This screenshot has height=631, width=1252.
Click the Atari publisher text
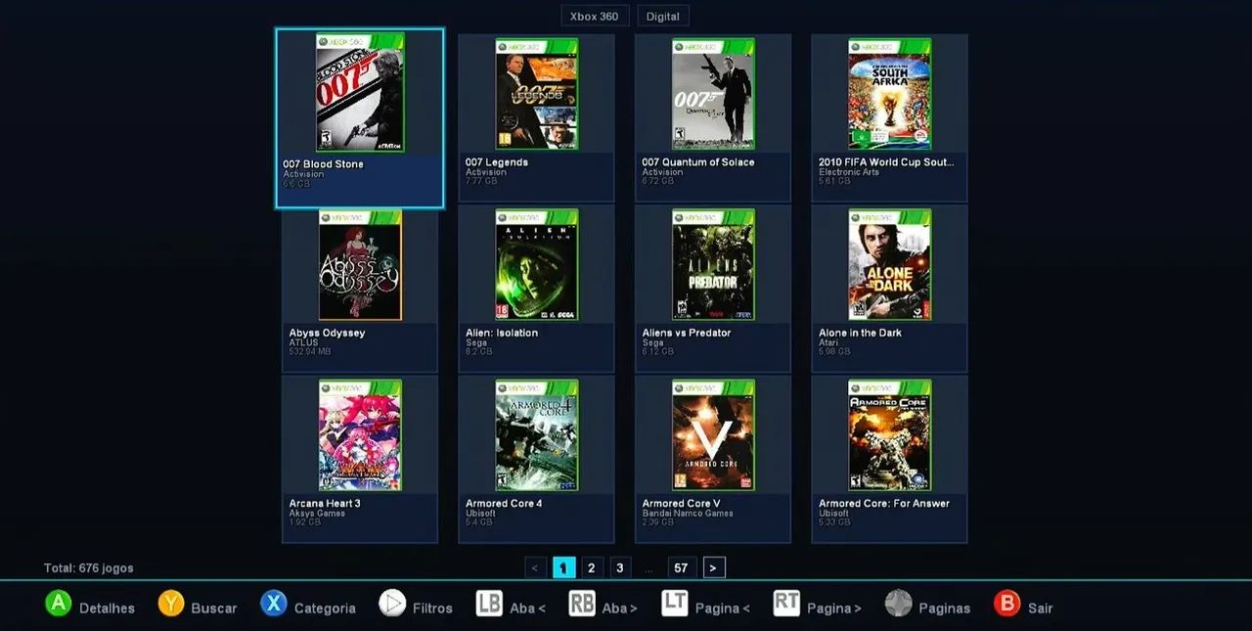point(828,342)
